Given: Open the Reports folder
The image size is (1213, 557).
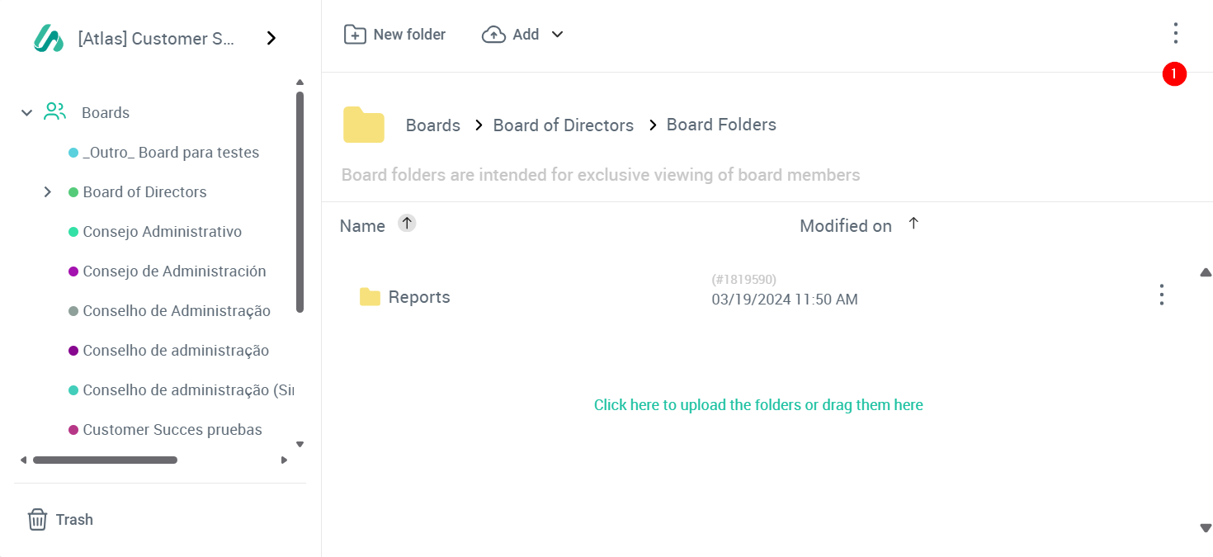Looking at the screenshot, I should click(x=418, y=297).
